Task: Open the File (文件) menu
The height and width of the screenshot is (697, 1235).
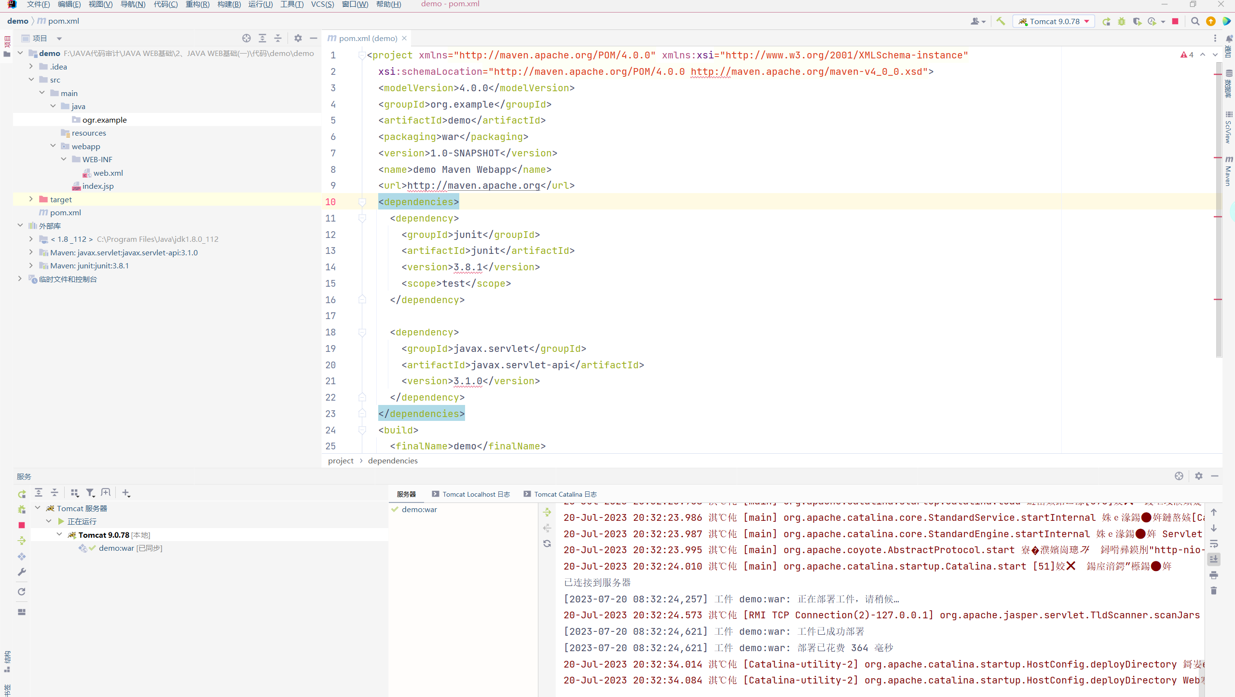Action: pyautogui.click(x=38, y=4)
